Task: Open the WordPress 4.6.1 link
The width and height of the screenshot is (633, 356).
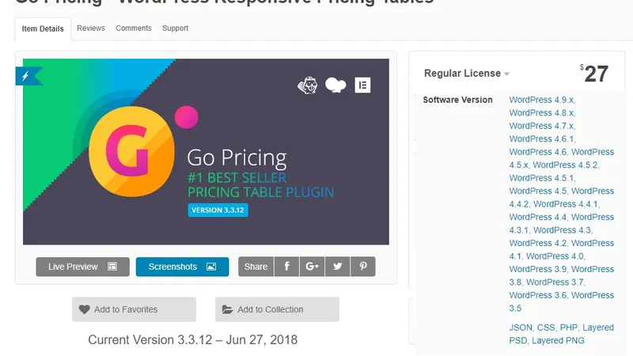Action: coord(542,139)
